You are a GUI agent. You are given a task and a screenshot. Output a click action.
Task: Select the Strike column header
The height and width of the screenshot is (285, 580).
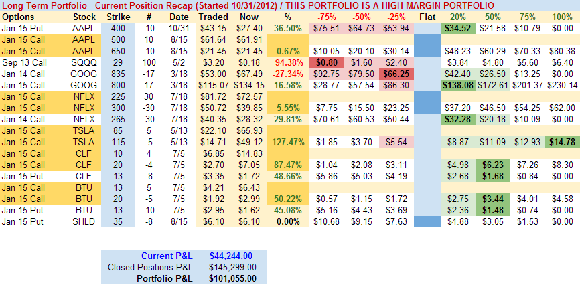point(117,16)
